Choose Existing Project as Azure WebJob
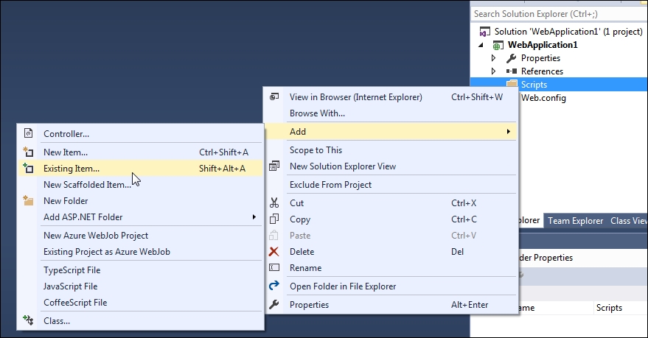 [x=141, y=251]
